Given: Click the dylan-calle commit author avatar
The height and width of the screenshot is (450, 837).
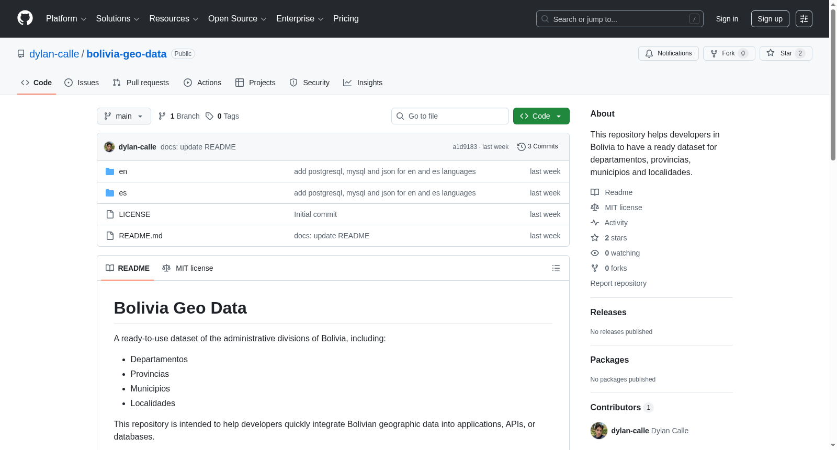Looking at the screenshot, I should click(x=109, y=147).
